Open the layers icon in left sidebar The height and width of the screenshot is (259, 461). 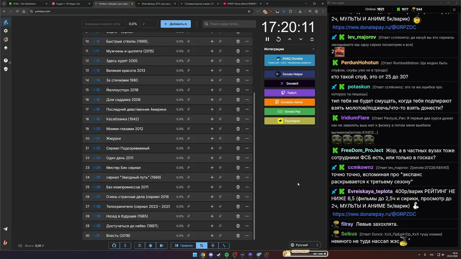[x=6, y=48]
